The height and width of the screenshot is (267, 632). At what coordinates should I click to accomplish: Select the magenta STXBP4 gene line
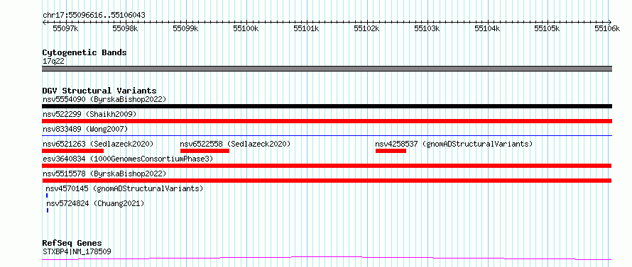click(x=327, y=258)
